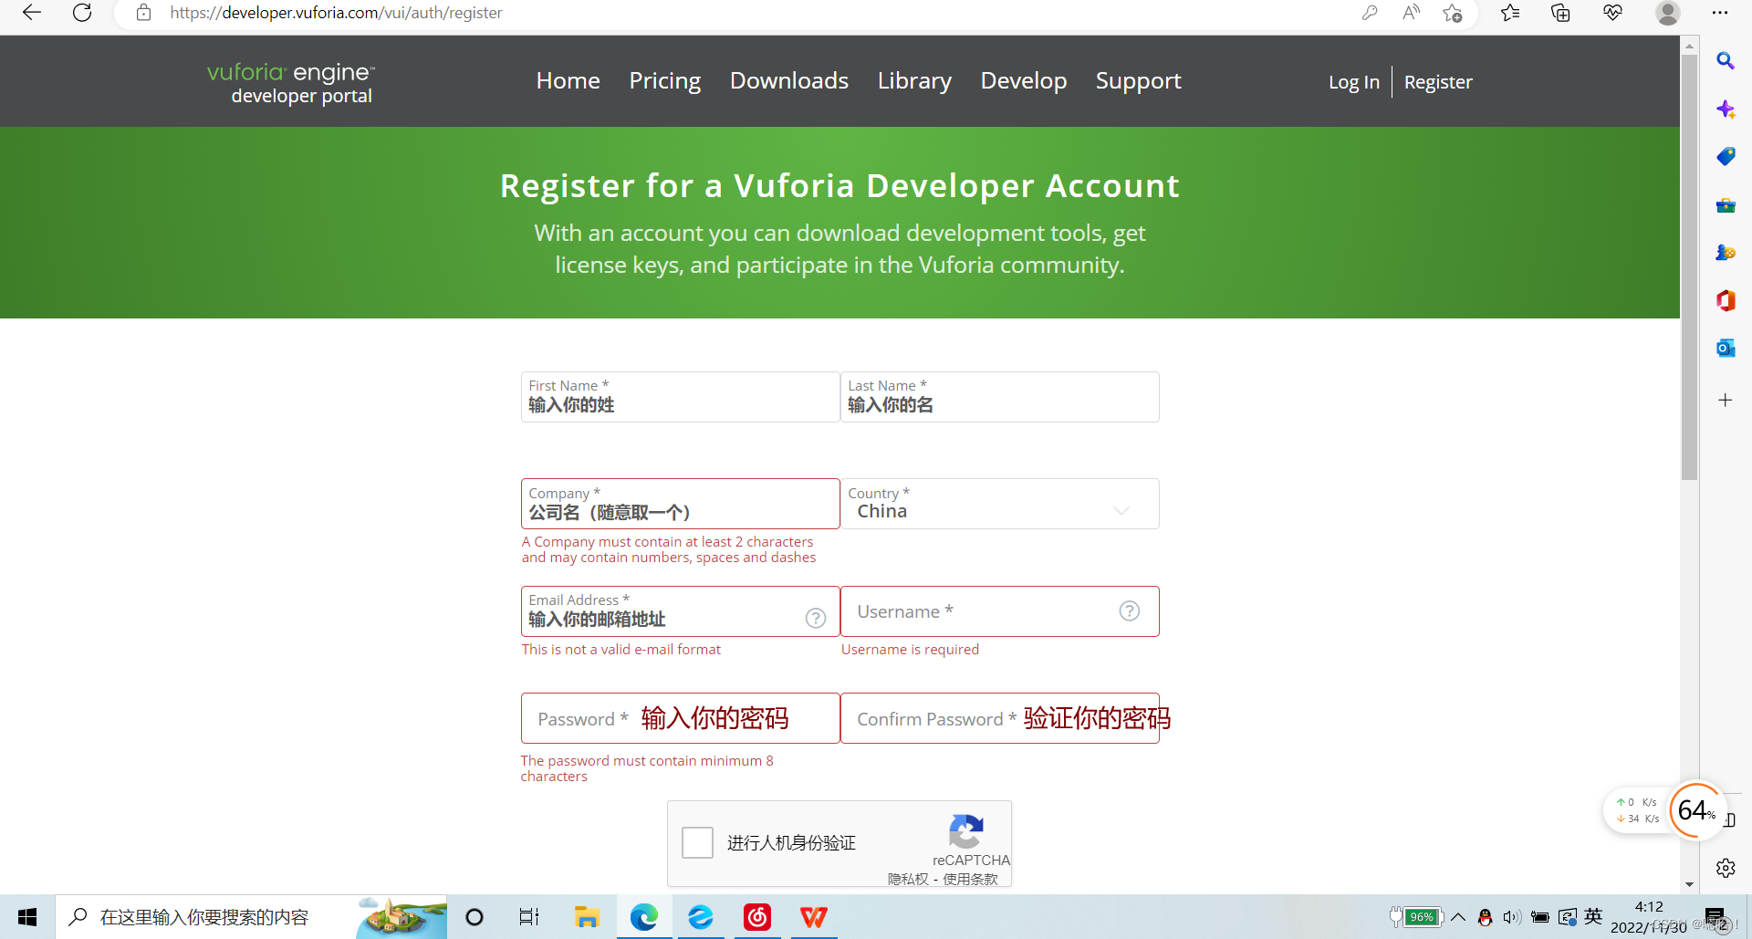Click the reCAPTCHA logo
Viewport: 1752px width, 939px height.
[x=966, y=830]
